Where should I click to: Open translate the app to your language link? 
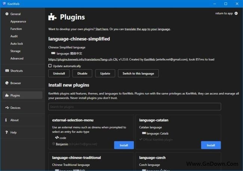tap(147, 29)
